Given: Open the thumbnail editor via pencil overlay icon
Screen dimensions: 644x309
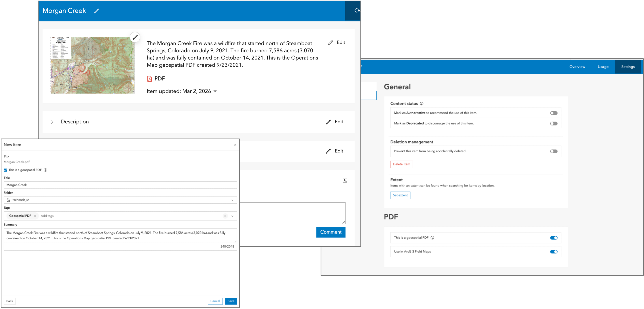Looking at the screenshot, I should [x=135, y=37].
